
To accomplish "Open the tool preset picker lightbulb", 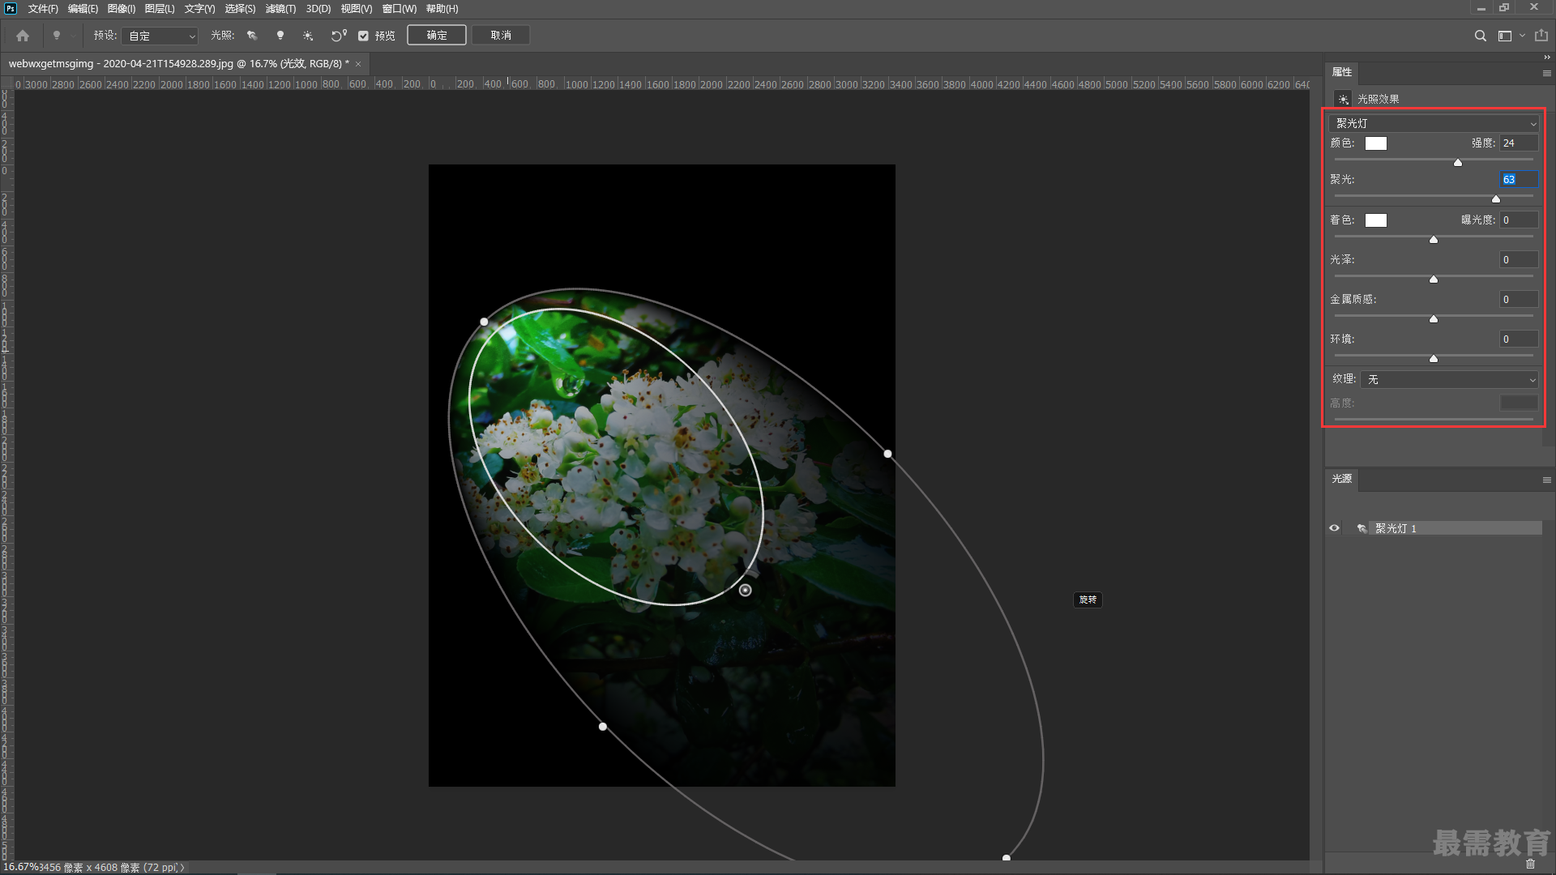I will (x=57, y=36).
